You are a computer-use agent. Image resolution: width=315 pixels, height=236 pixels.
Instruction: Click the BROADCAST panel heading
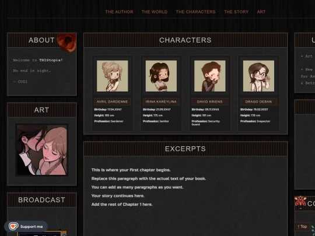41,200
